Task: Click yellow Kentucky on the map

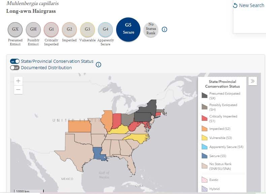Action: (120, 130)
